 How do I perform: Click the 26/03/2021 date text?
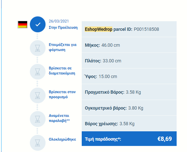pos(59,21)
